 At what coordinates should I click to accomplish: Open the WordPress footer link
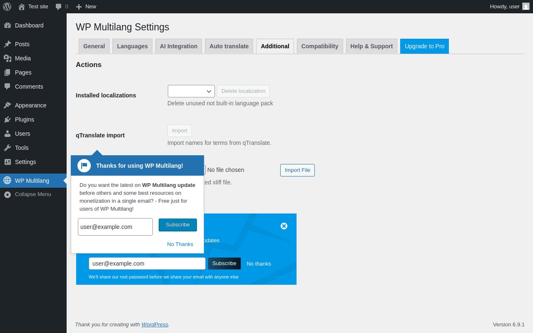click(155, 324)
